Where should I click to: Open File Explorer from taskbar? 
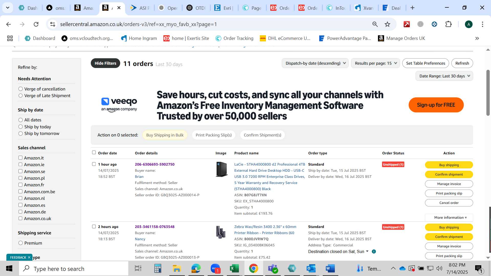coord(177,269)
